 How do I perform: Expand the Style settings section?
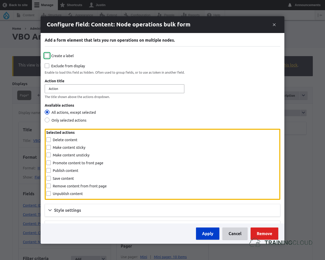[162, 210]
